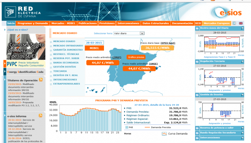Expand the Titulares de Operación arrow
Screen dimensions: 251x143
pos(5,79)
